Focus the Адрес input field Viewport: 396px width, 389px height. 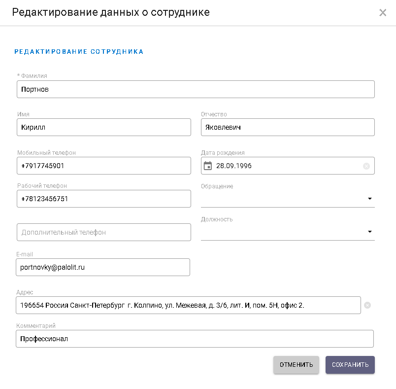tap(188, 305)
